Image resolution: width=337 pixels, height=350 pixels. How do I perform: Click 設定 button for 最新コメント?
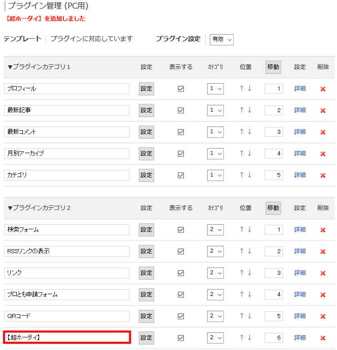pos(146,132)
